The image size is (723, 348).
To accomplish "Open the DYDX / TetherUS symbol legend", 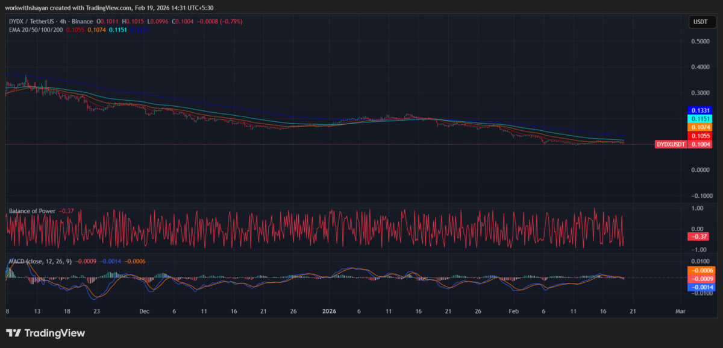I will tap(30, 21).
